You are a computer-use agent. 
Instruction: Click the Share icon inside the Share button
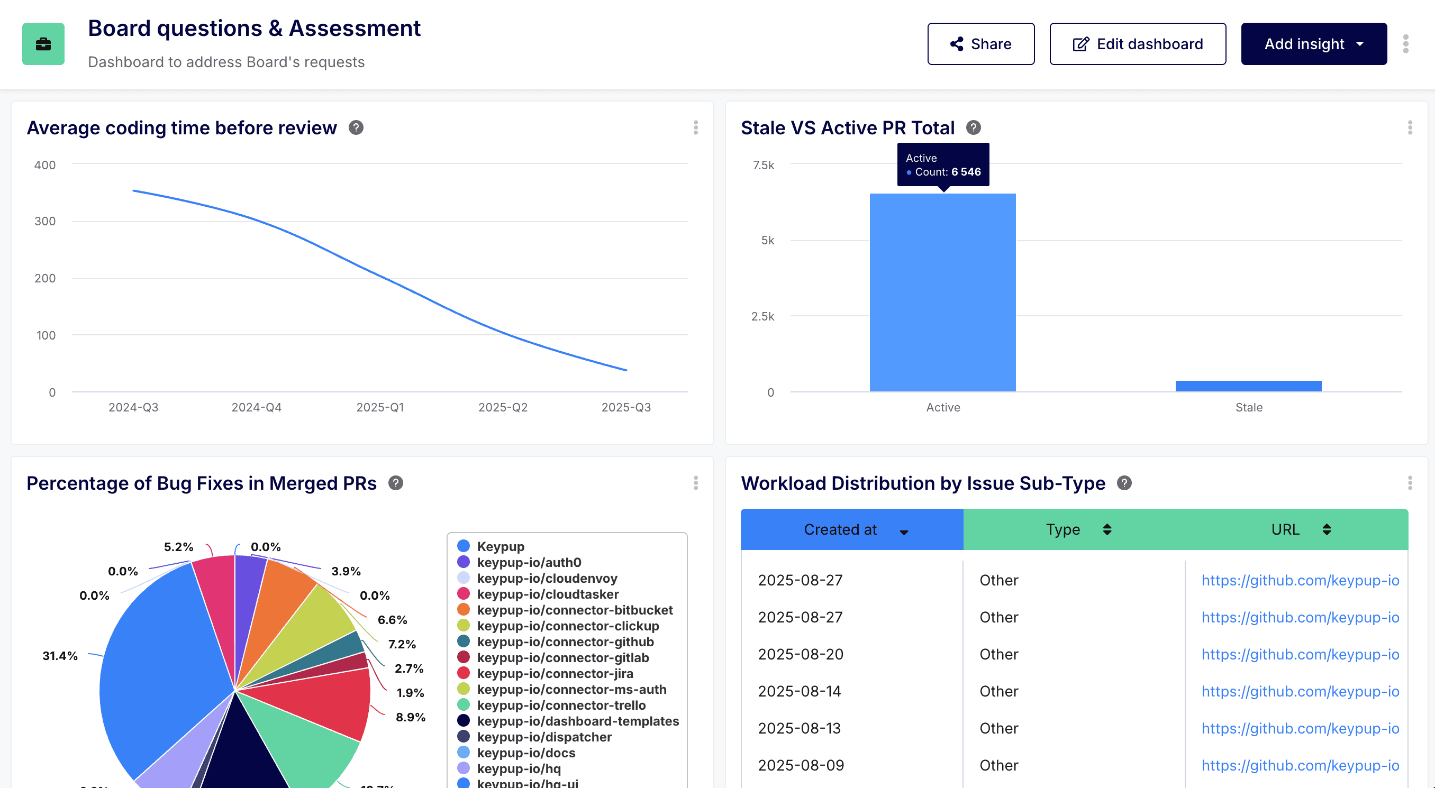[x=957, y=43]
